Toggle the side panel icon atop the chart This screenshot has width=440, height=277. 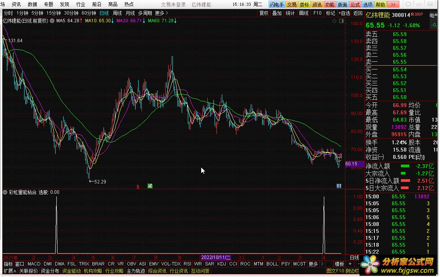(x=341, y=21)
